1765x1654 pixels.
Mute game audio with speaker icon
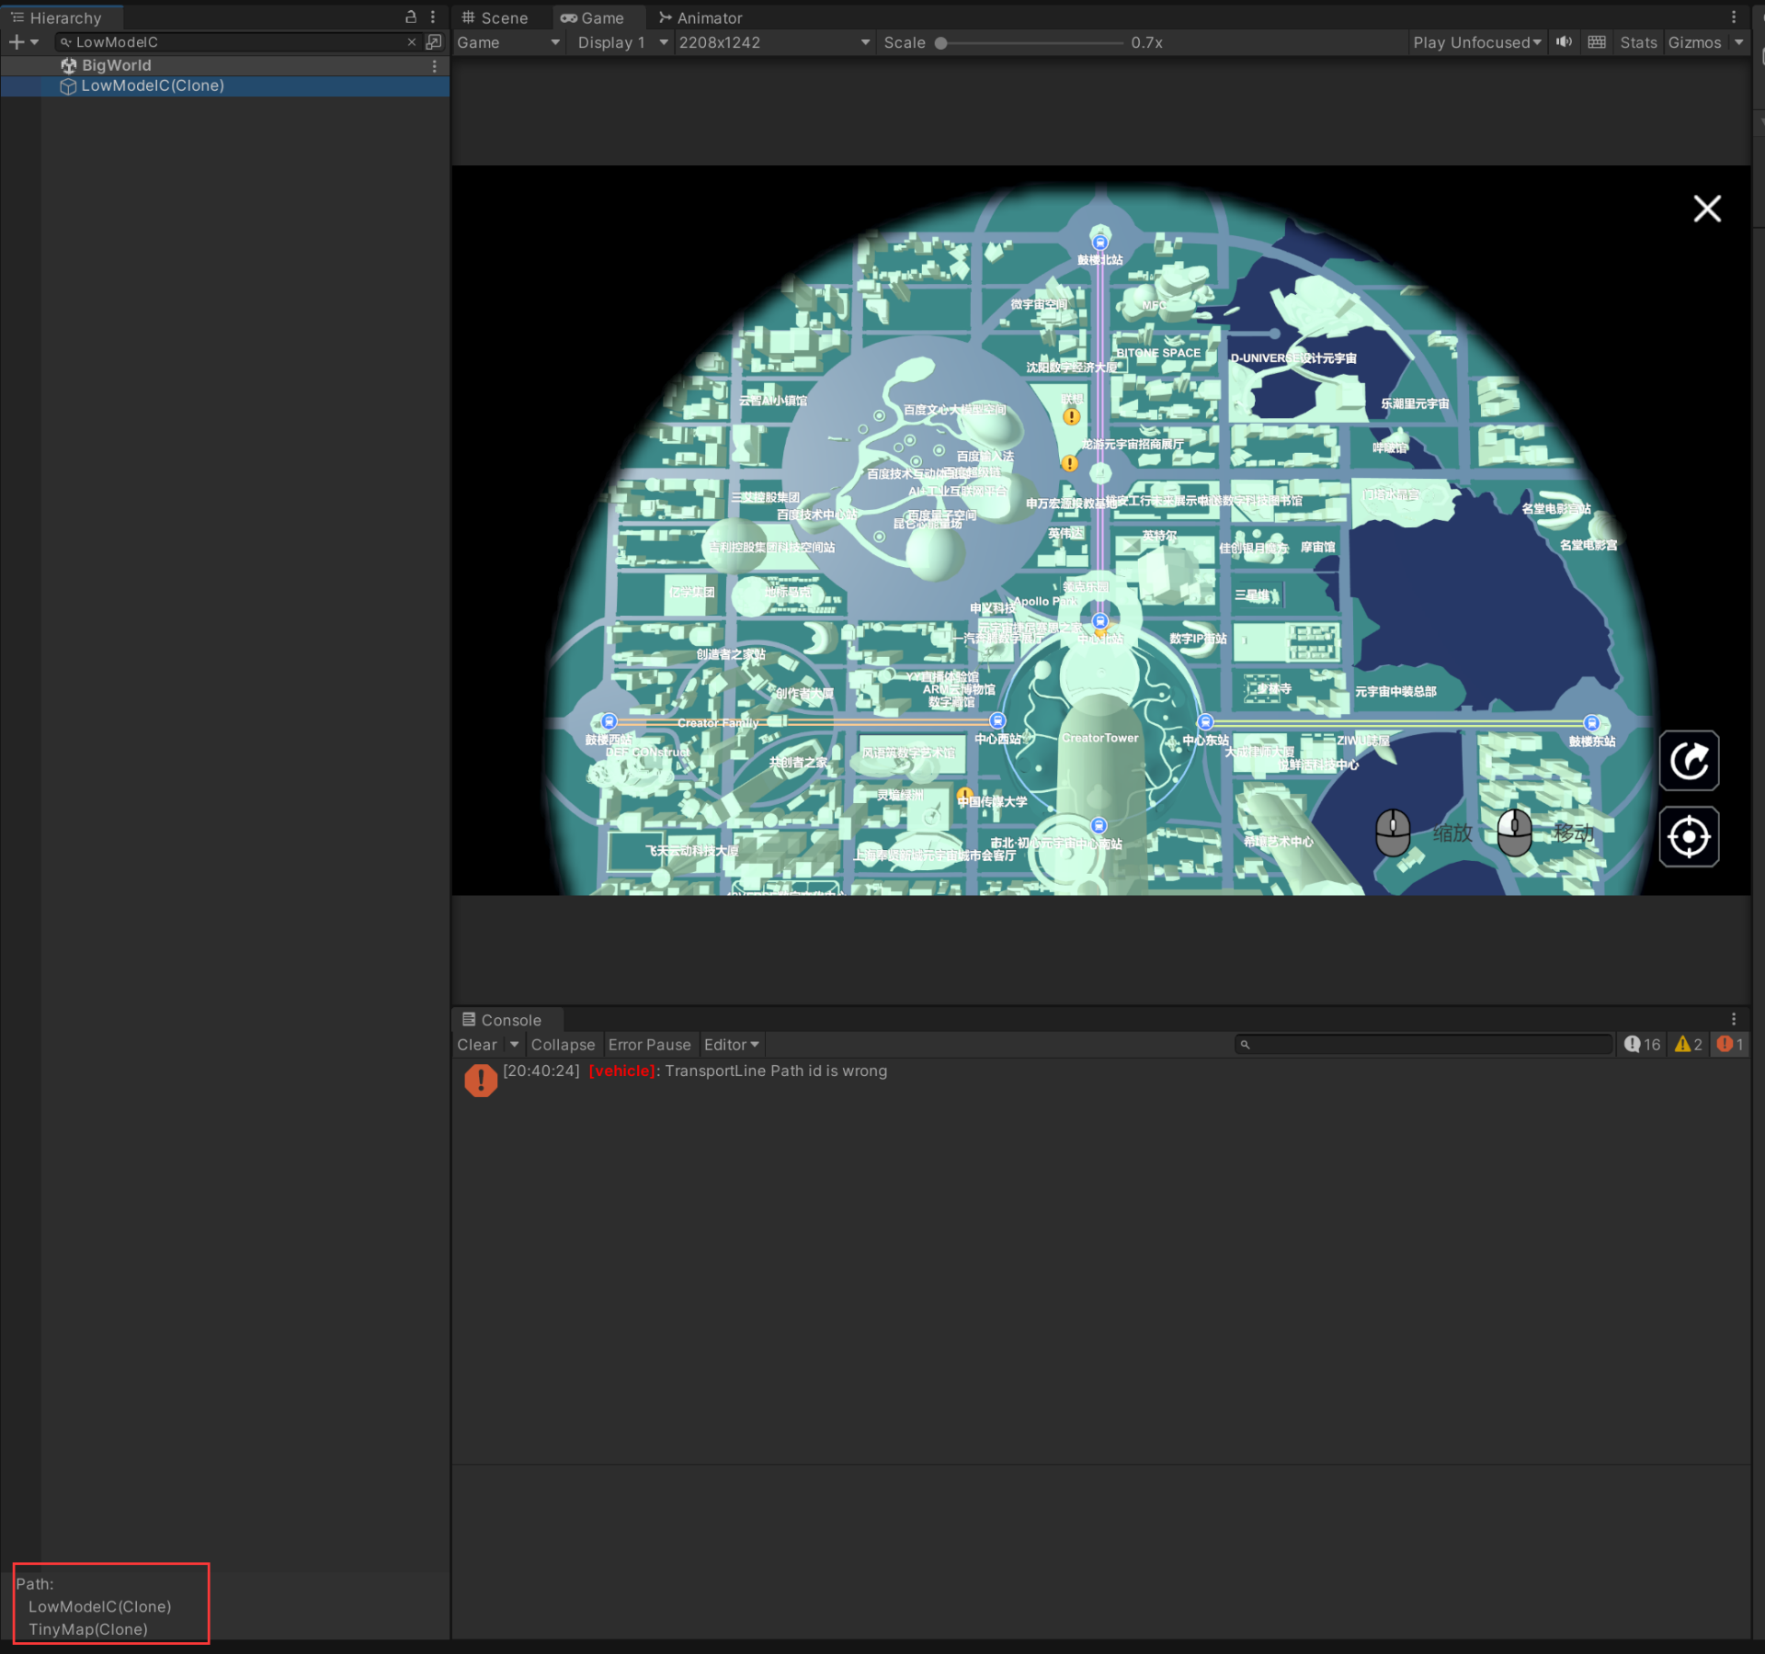1564,42
